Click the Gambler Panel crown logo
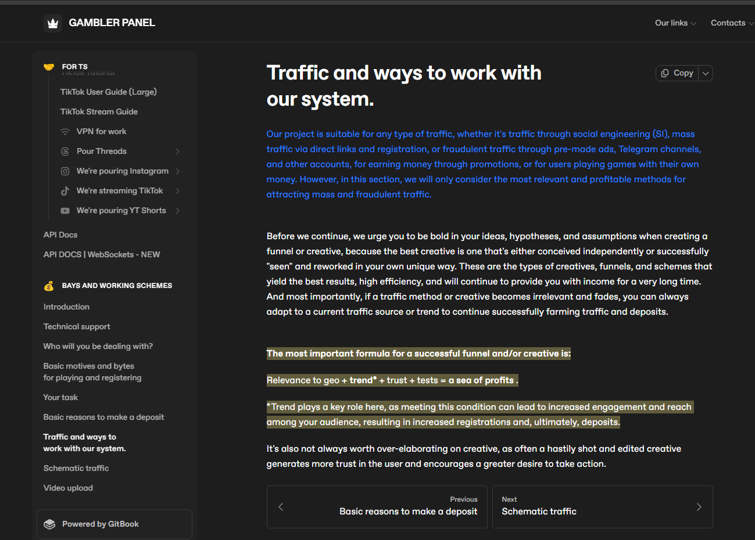The image size is (755, 540). [x=53, y=23]
